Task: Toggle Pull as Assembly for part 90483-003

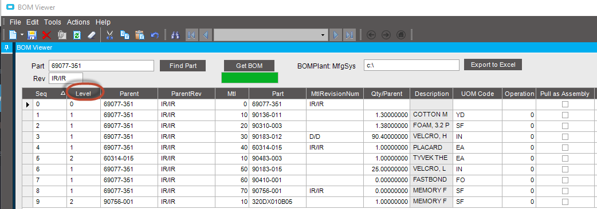Action: point(565,158)
